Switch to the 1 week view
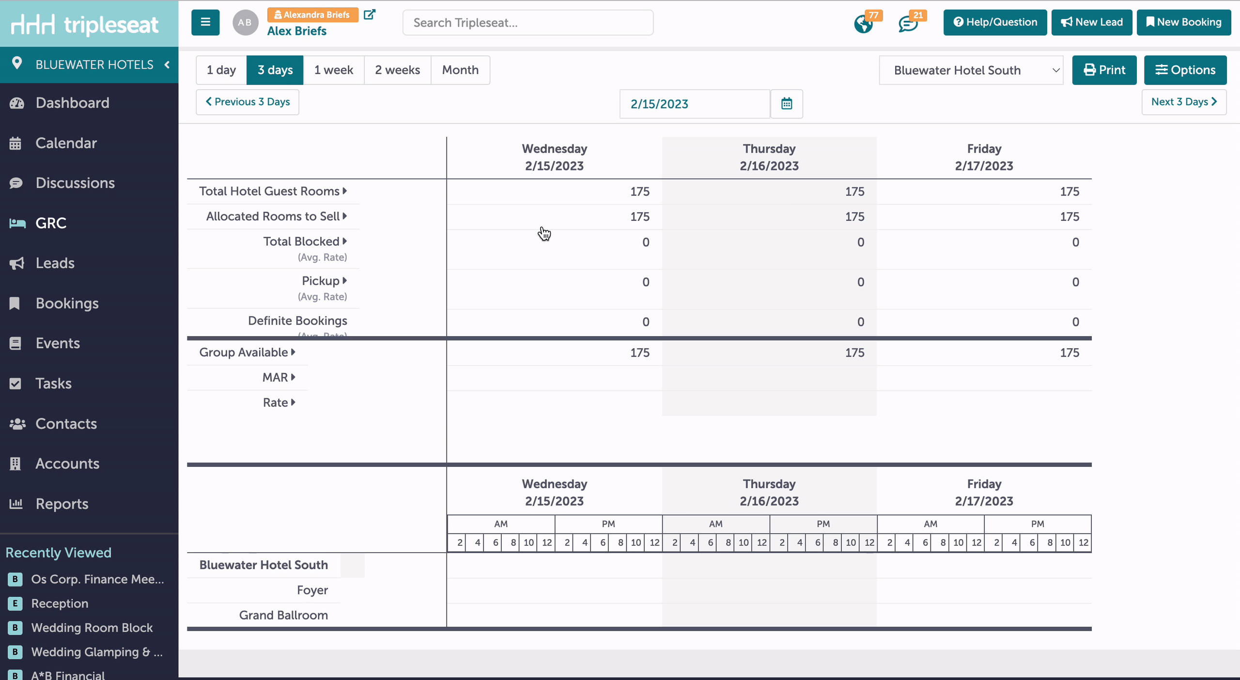Viewport: 1240px width, 680px height. 334,70
